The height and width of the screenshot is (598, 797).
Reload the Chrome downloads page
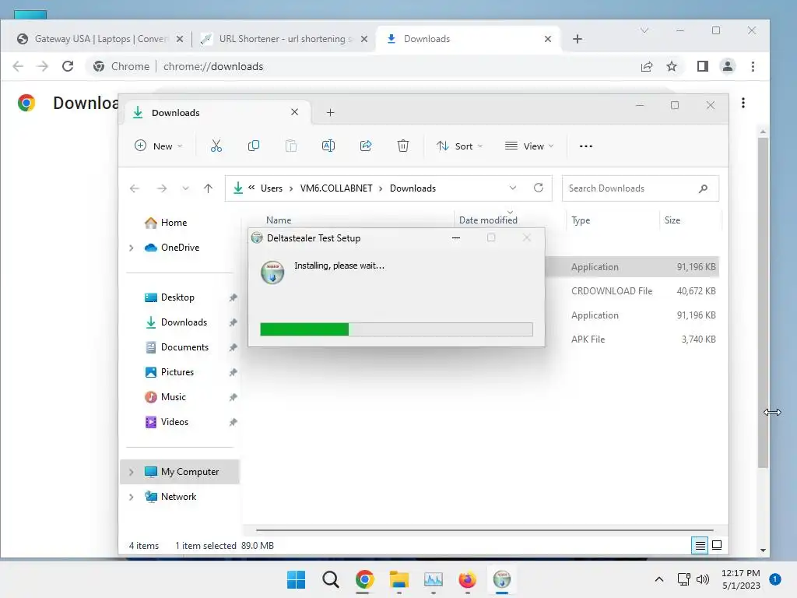tap(68, 66)
